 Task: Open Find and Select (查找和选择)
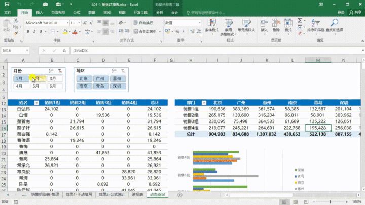tap(334, 26)
